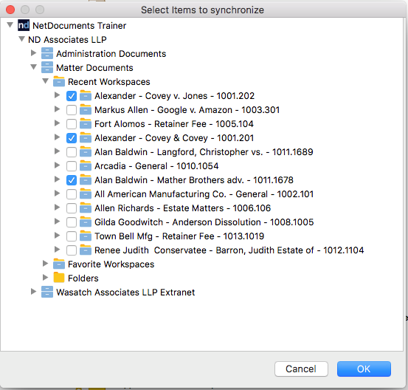Expand Renee Judith Conservatee workspace
408x390 pixels.
(57, 250)
